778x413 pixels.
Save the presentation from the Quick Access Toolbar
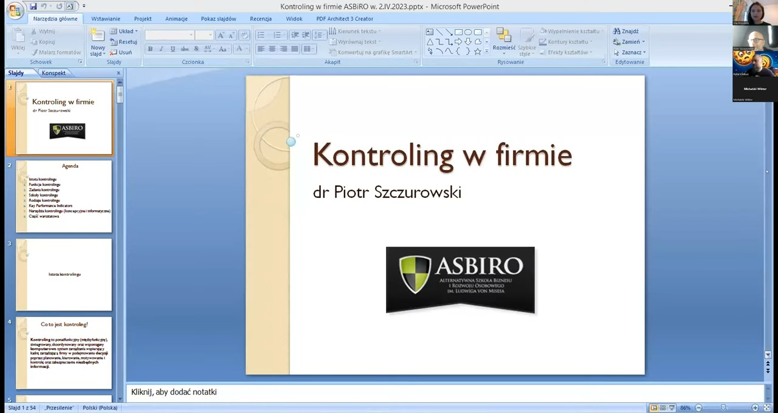pos(33,6)
